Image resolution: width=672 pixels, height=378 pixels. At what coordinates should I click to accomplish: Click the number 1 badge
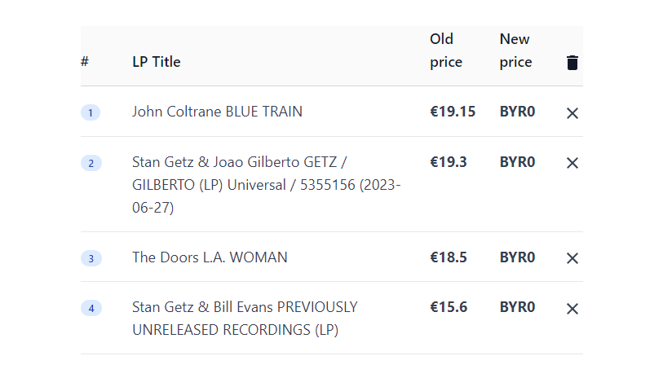(x=91, y=112)
